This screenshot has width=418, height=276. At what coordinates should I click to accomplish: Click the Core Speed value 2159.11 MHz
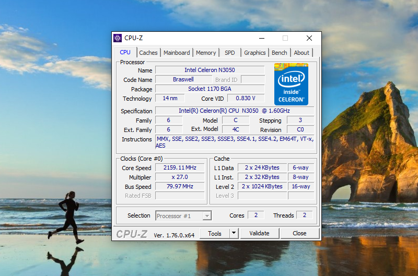coord(180,167)
